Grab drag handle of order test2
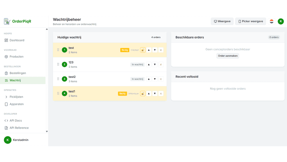The height and width of the screenshot is (162, 287). coord(58,79)
